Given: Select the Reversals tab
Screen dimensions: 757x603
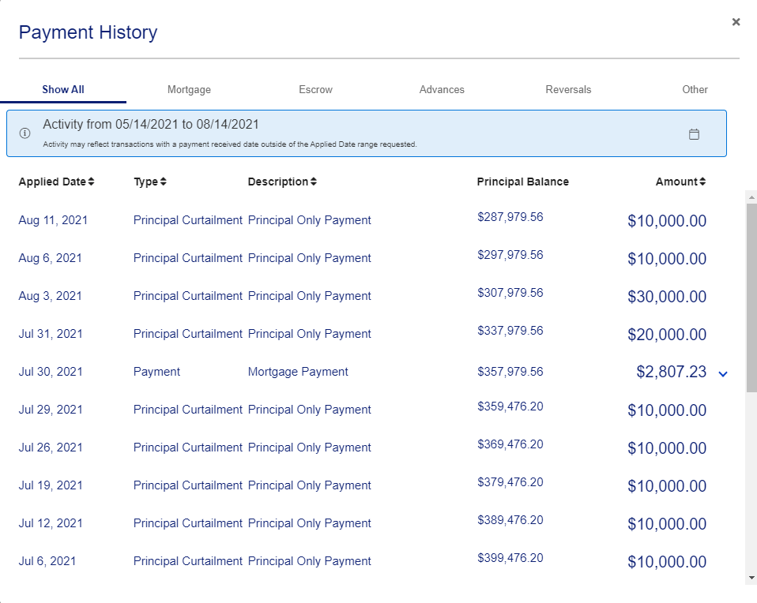Looking at the screenshot, I should (568, 90).
